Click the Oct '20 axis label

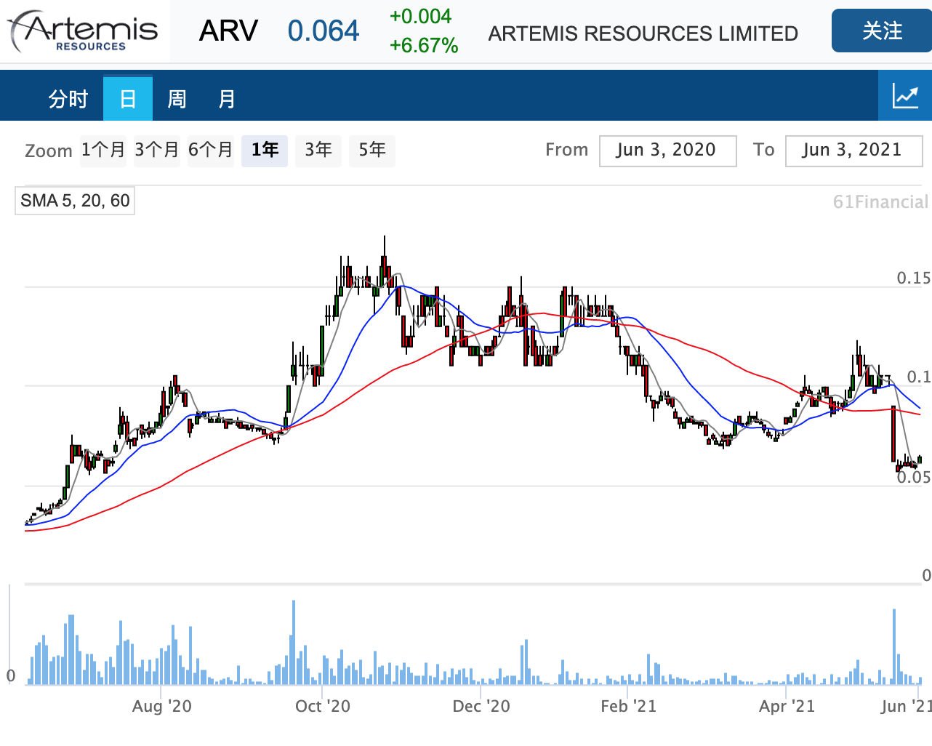[323, 706]
